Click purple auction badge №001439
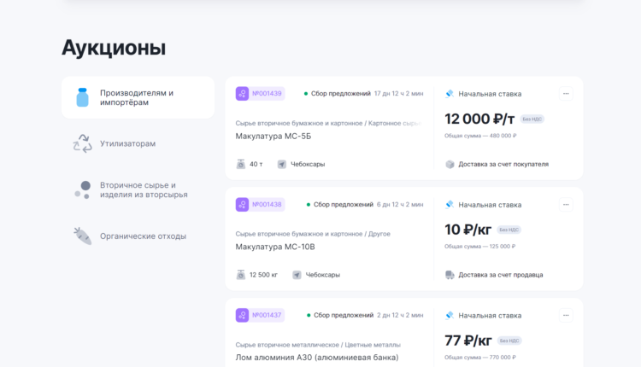The height and width of the screenshot is (367, 641). point(260,93)
